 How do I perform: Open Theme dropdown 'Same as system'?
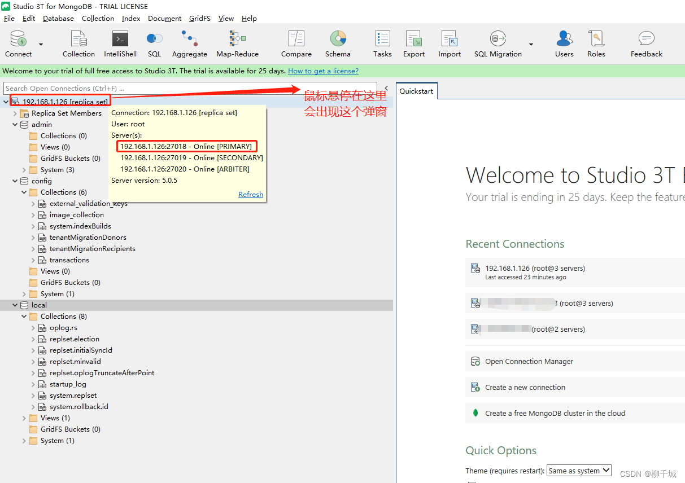click(579, 470)
